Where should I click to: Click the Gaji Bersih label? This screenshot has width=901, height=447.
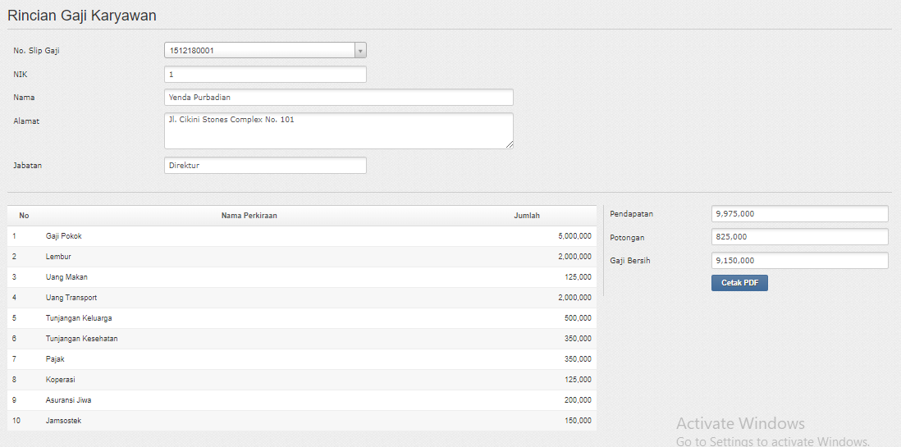click(630, 261)
